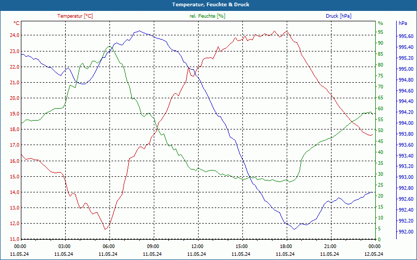Click the '993,00' pressure axis value
417x260 pixels.
coord(406,177)
